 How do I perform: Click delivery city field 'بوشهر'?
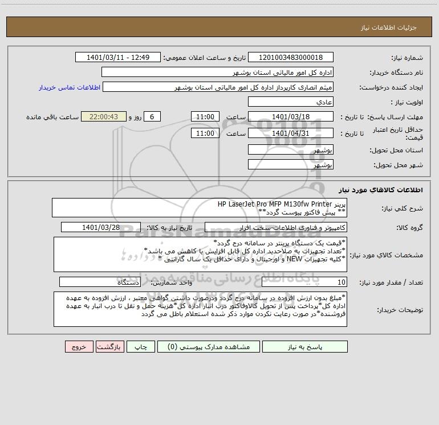point(291,164)
